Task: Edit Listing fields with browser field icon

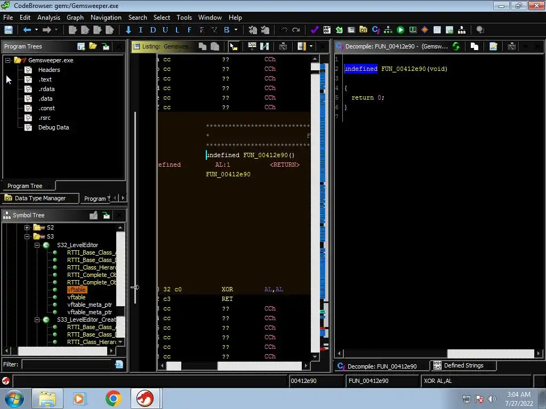Action: 252,46
